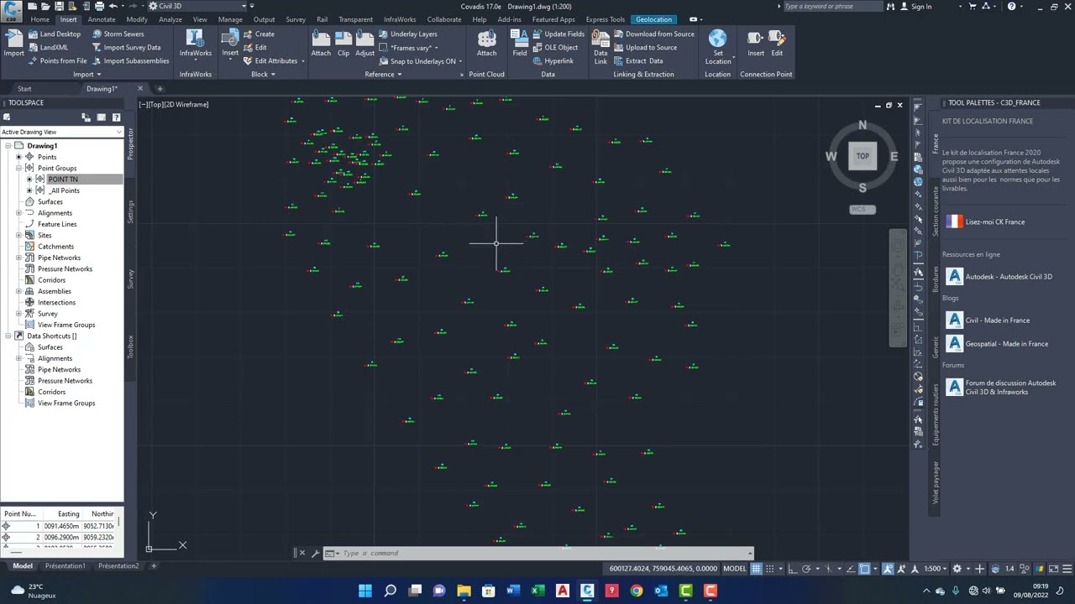Open Storm Sewers import
Image resolution: width=1075 pixels, height=604 pixels.
[118, 34]
